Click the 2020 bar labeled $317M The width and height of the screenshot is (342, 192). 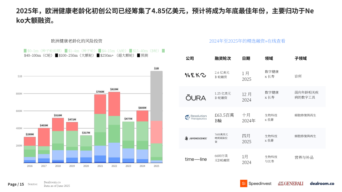pos(86,149)
